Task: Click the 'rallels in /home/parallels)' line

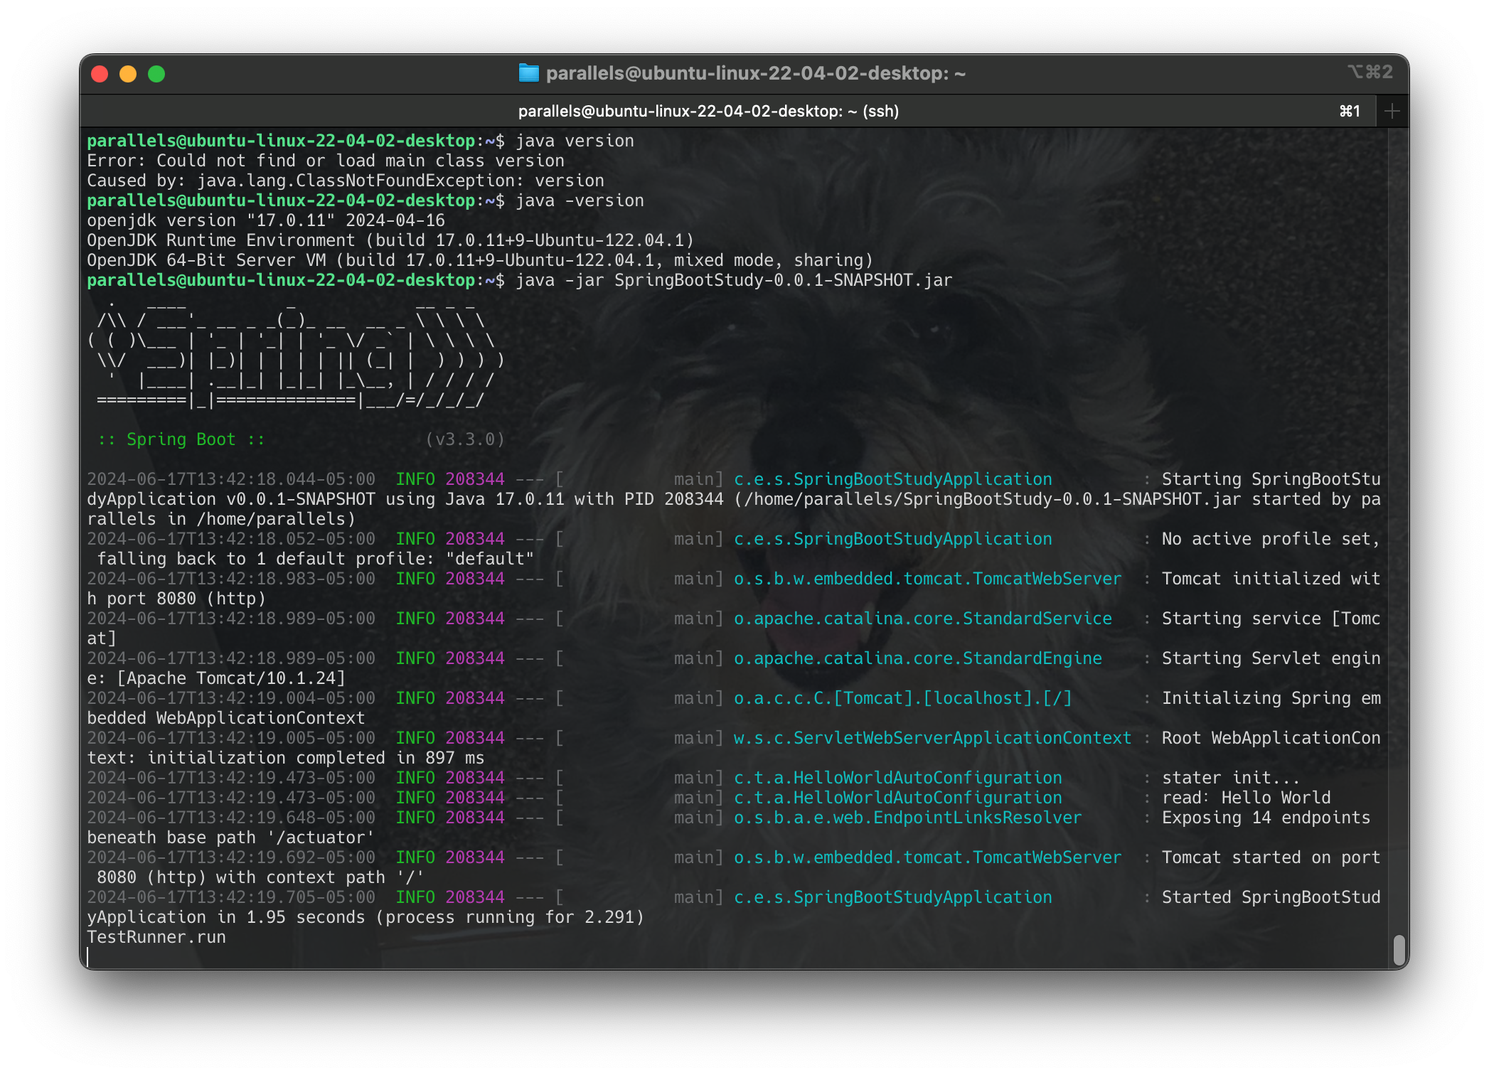Action: point(221,519)
